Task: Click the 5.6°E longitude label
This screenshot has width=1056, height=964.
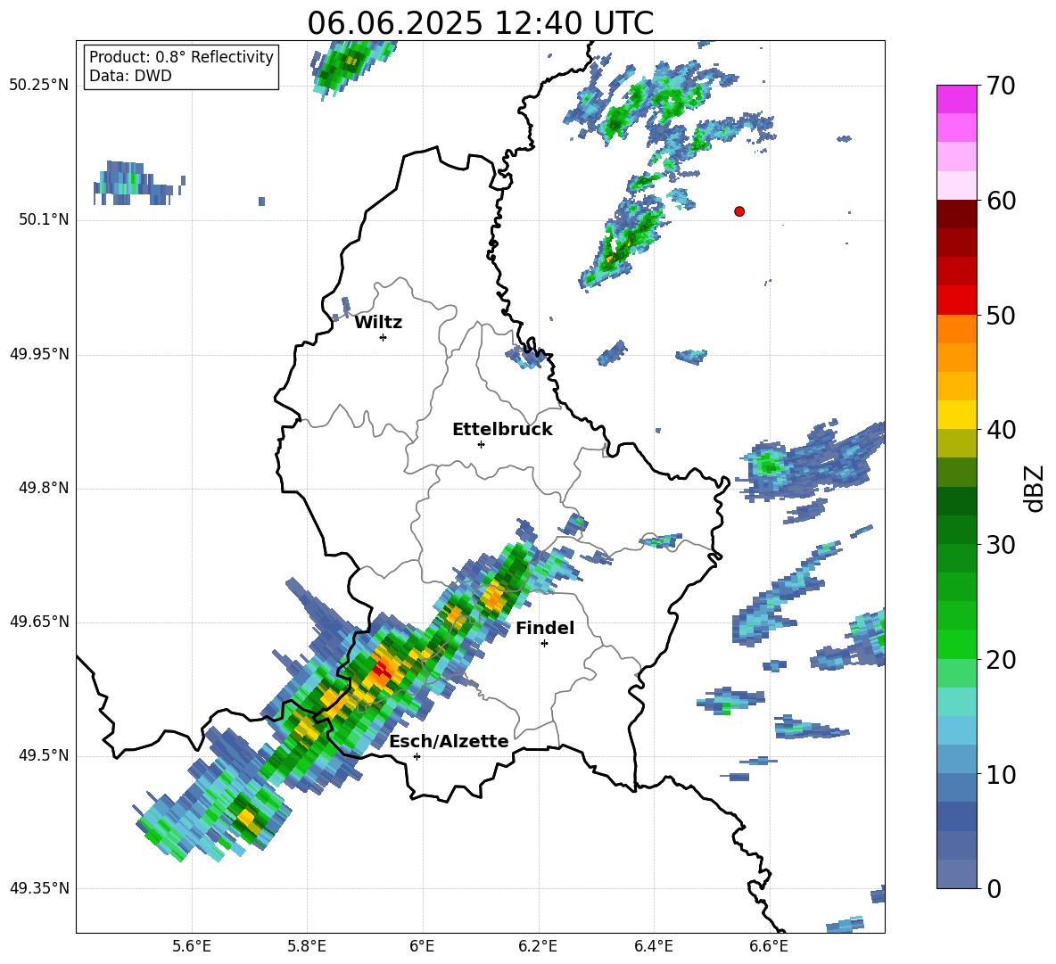Action: click(x=192, y=946)
